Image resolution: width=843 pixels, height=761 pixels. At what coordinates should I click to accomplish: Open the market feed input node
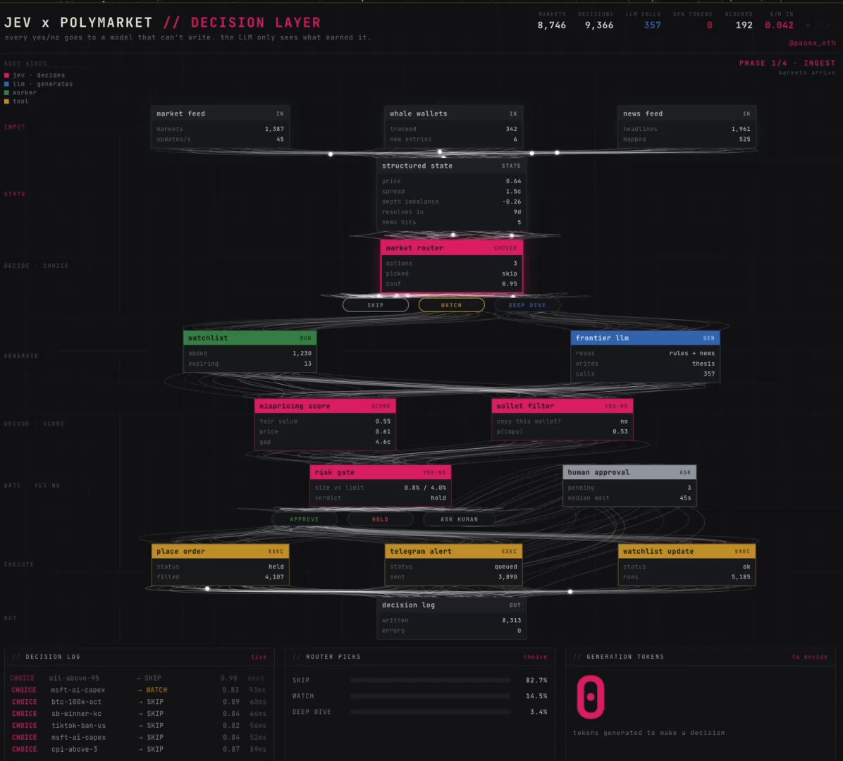coord(221,127)
